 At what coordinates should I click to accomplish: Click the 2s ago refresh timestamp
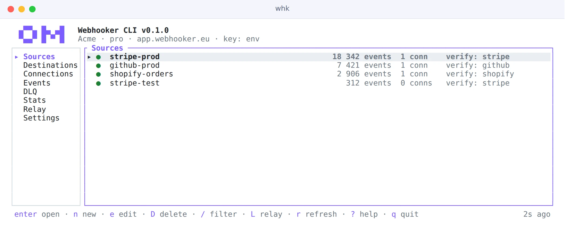pyautogui.click(x=537, y=214)
